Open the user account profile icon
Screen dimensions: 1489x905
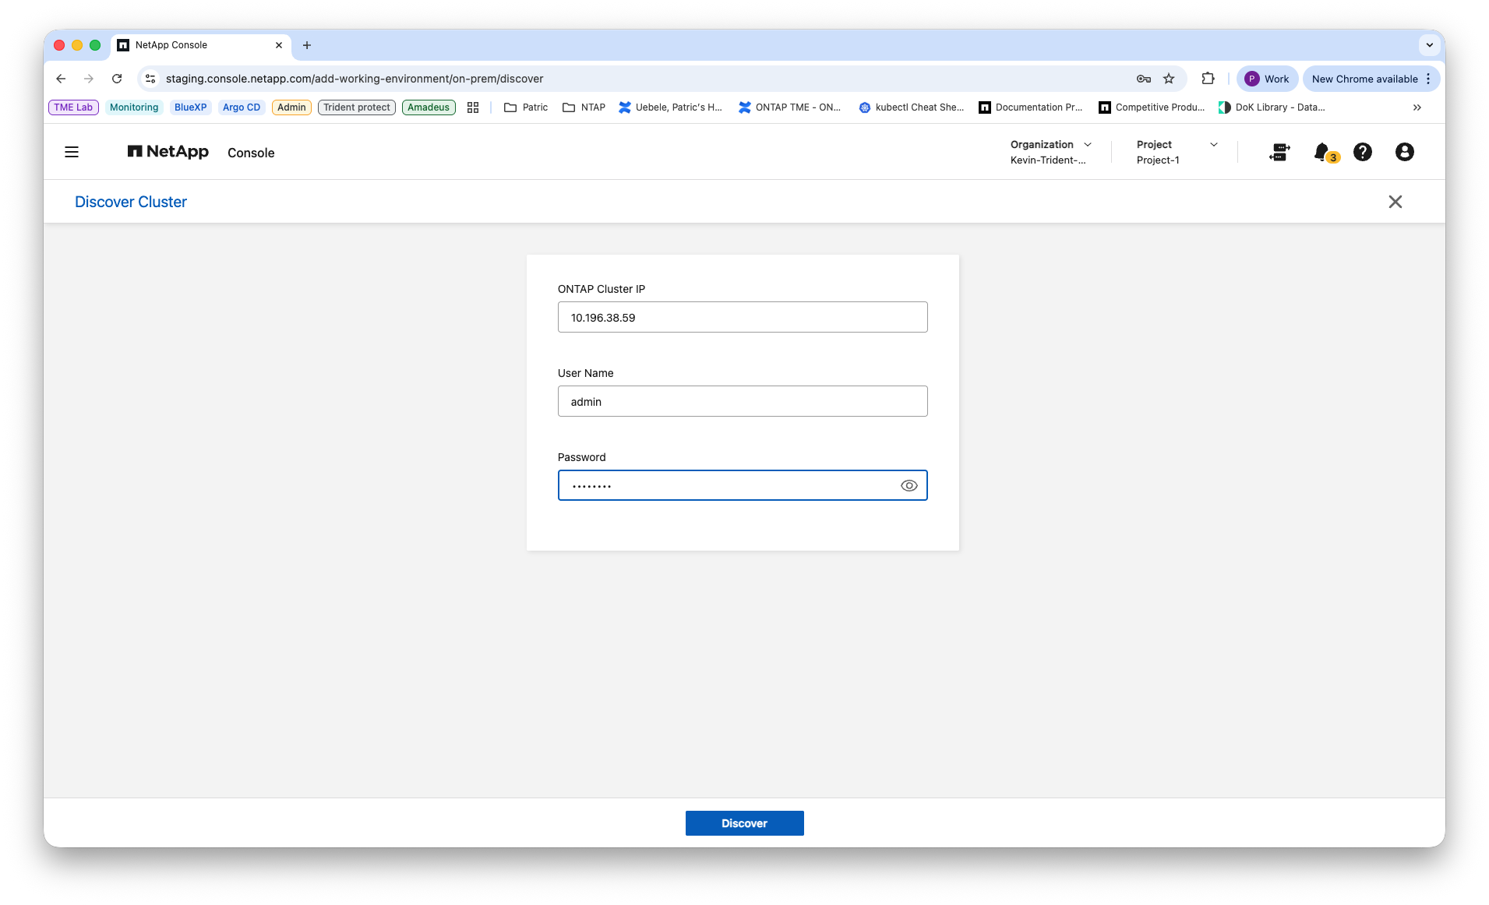pyautogui.click(x=1405, y=152)
